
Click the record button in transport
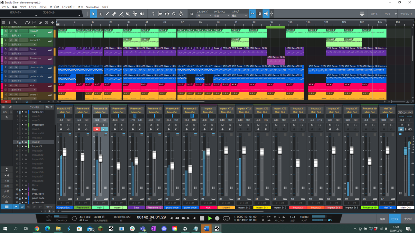217,218
